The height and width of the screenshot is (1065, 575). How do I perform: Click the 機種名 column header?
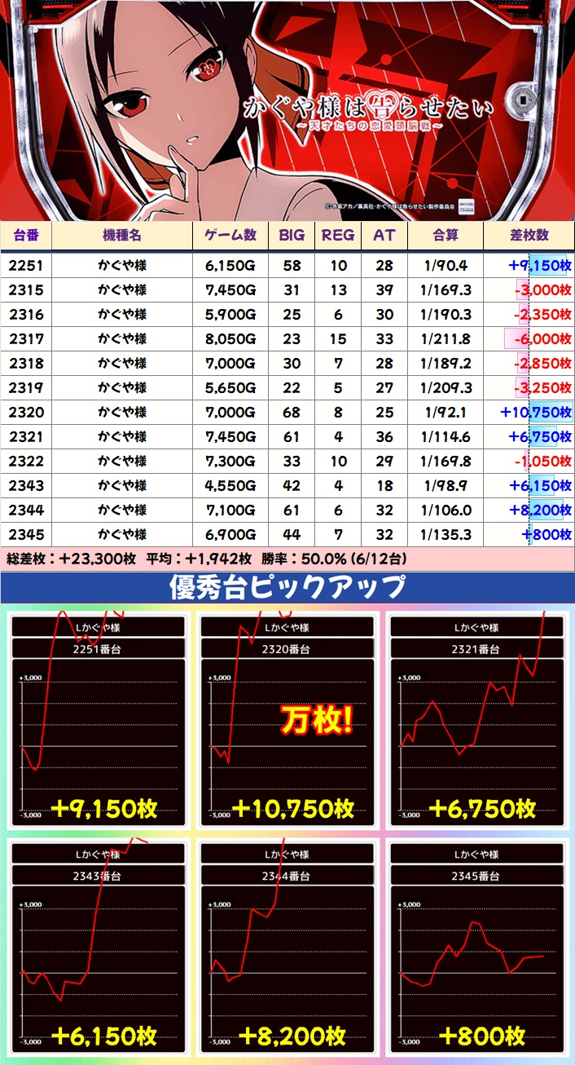[x=122, y=235]
